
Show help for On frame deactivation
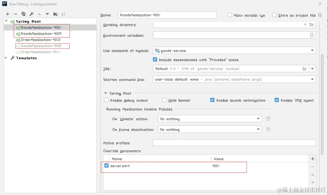pos(268,129)
